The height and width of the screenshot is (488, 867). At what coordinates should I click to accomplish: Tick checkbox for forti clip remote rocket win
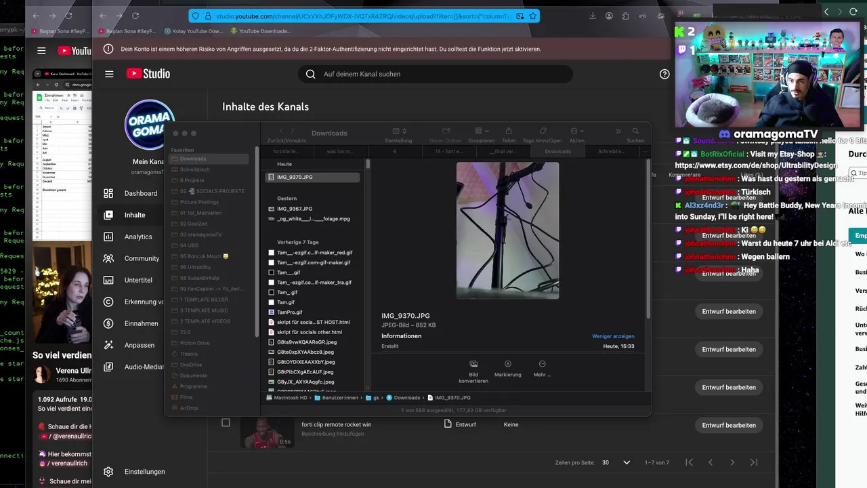(226, 423)
